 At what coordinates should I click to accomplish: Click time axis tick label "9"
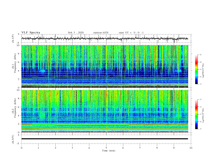coord(174,148)
